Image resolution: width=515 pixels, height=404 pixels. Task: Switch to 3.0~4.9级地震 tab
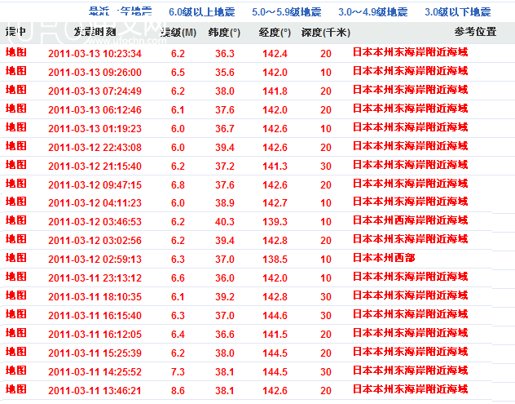click(x=372, y=12)
